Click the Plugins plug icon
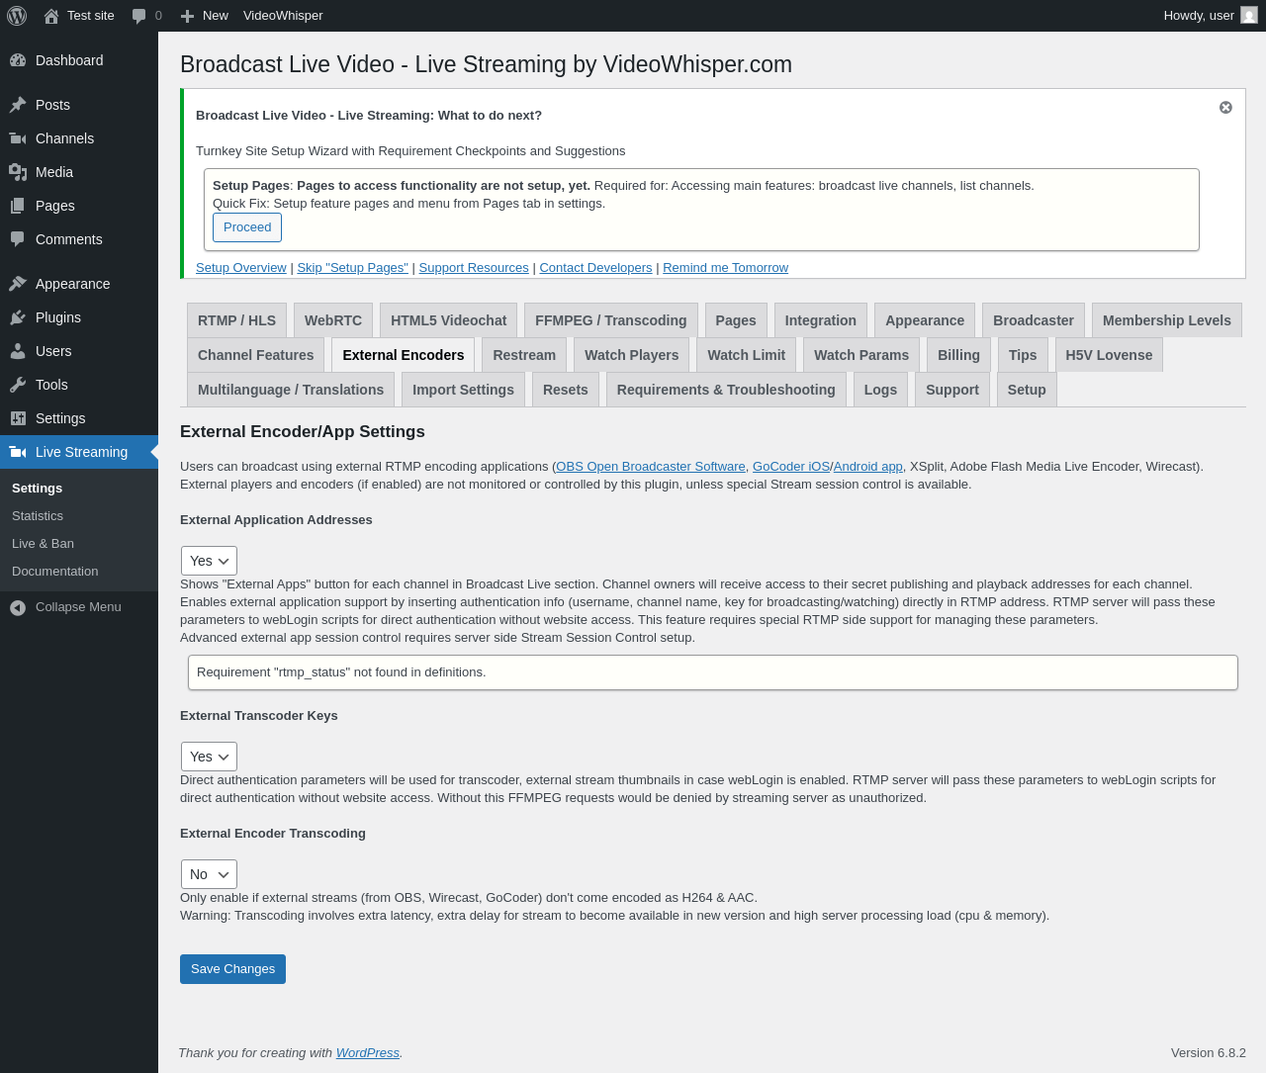 18,317
